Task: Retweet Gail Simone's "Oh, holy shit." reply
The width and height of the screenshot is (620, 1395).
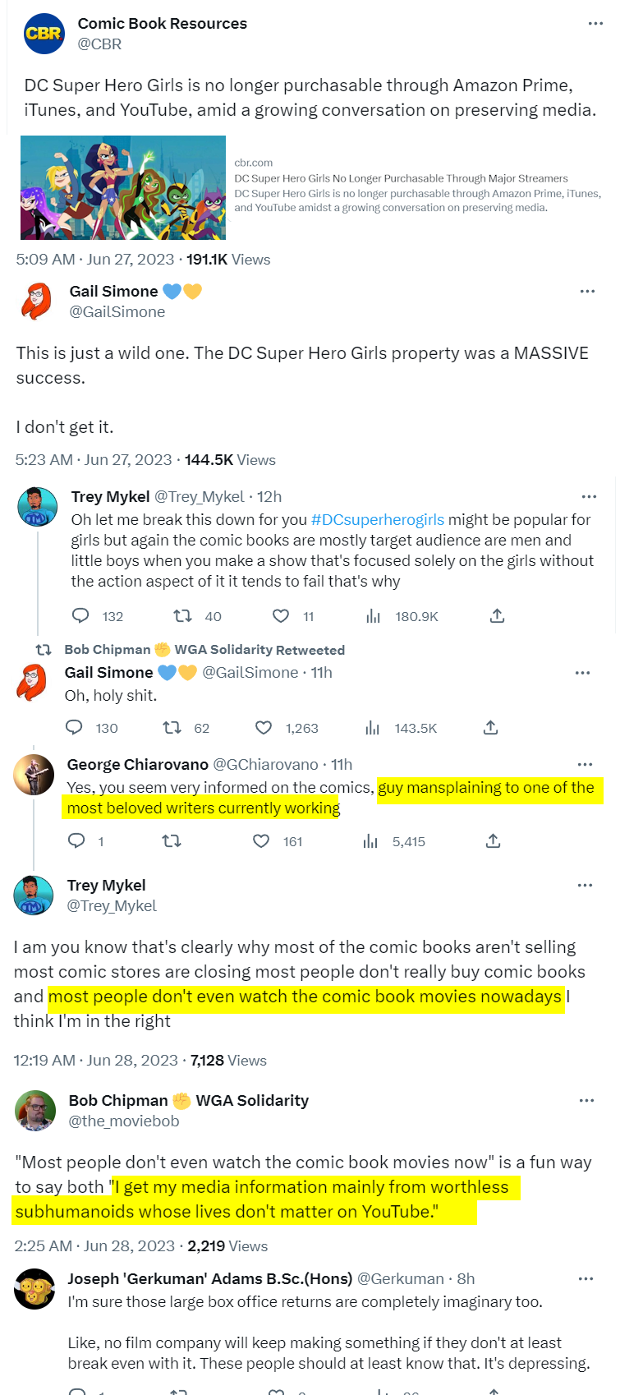Action: 172,728
